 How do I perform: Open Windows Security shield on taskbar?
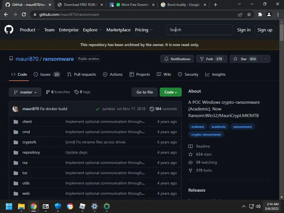pyautogui.click(x=58, y=206)
